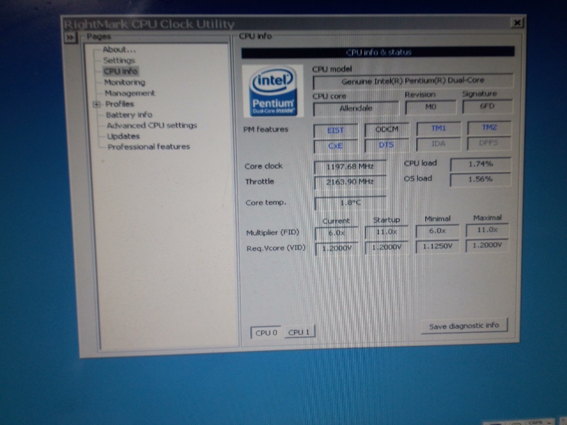Click the Signature value 6FD

coord(487,106)
